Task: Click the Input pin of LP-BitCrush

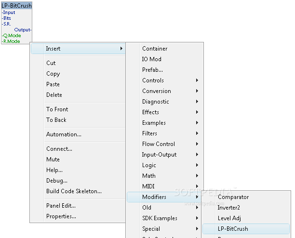Action: (9, 13)
